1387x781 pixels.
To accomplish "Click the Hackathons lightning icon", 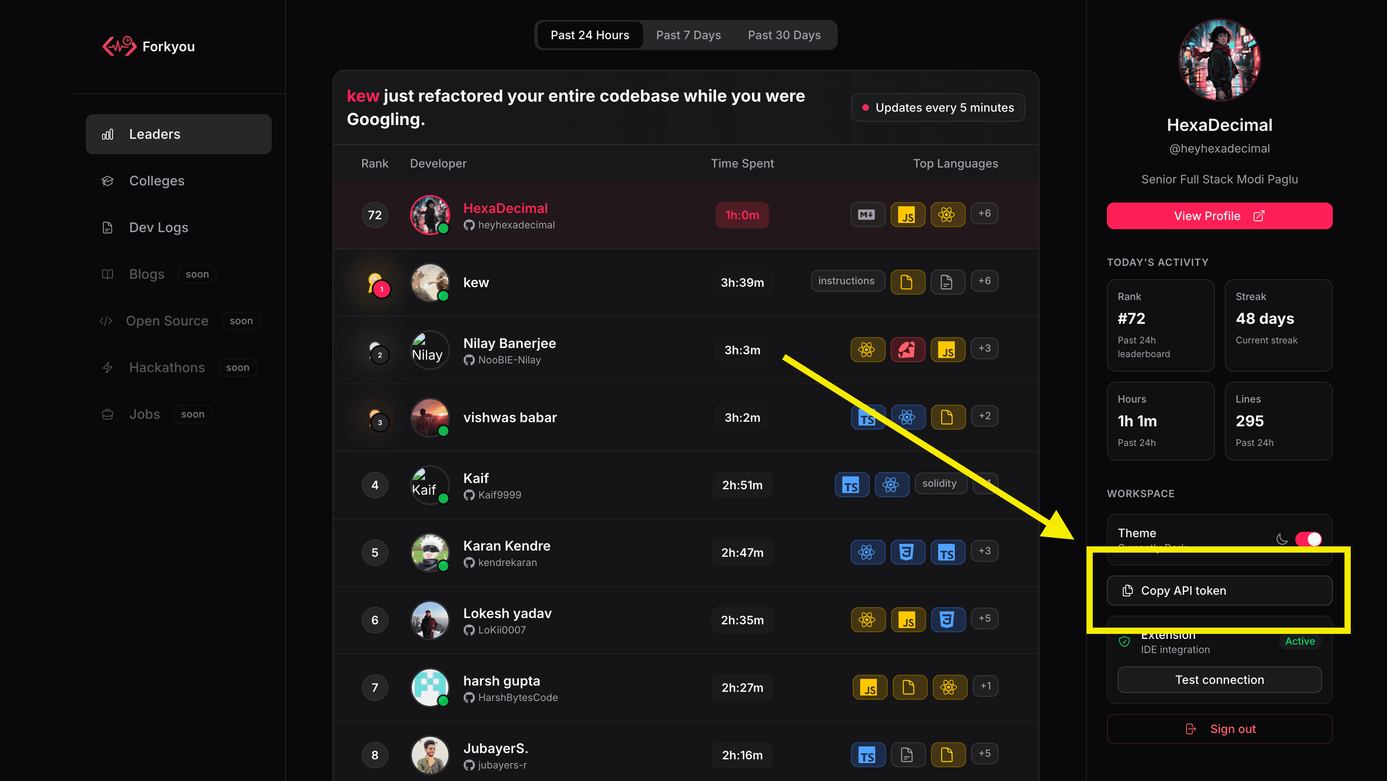I will pos(108,367).
